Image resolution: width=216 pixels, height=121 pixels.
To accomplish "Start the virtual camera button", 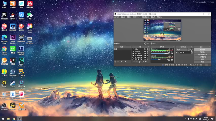I will pos(202,55).
